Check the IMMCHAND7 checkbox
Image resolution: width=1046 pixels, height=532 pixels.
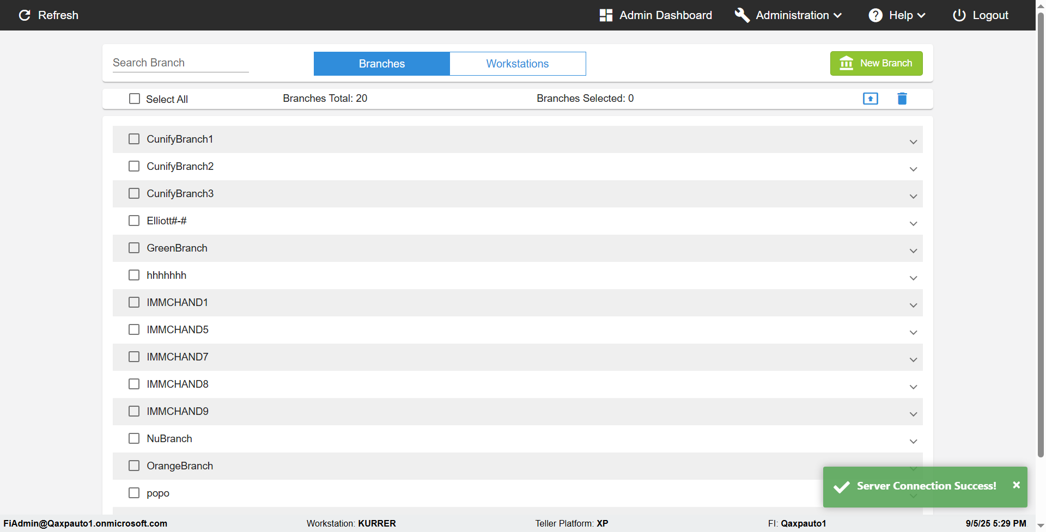[x=134, y=357]
